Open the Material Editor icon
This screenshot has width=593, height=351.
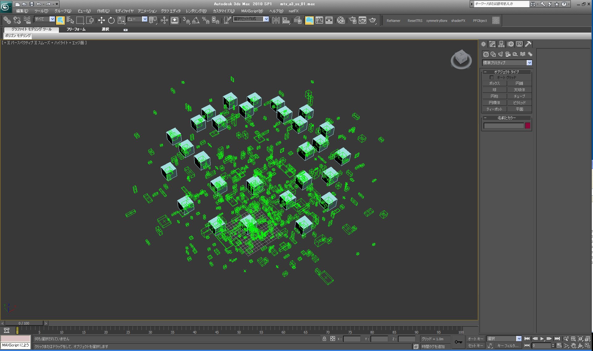(341, 21)
